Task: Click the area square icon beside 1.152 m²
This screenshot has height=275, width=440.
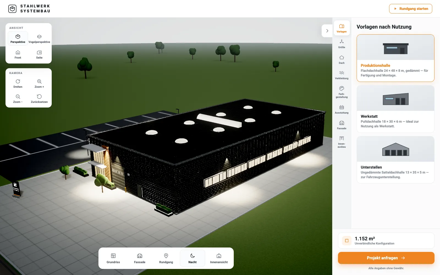Action: tap(347, 241)
